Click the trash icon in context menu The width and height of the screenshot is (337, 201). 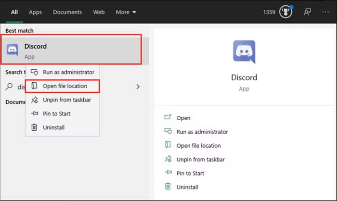pyautogui.click(x=34, y=127)
